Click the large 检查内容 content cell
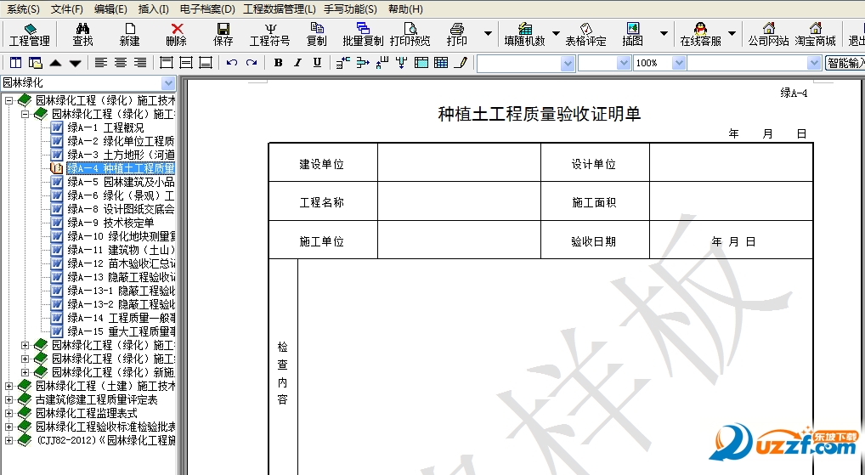Screen dimensions: 865x475 coord(555,367)
